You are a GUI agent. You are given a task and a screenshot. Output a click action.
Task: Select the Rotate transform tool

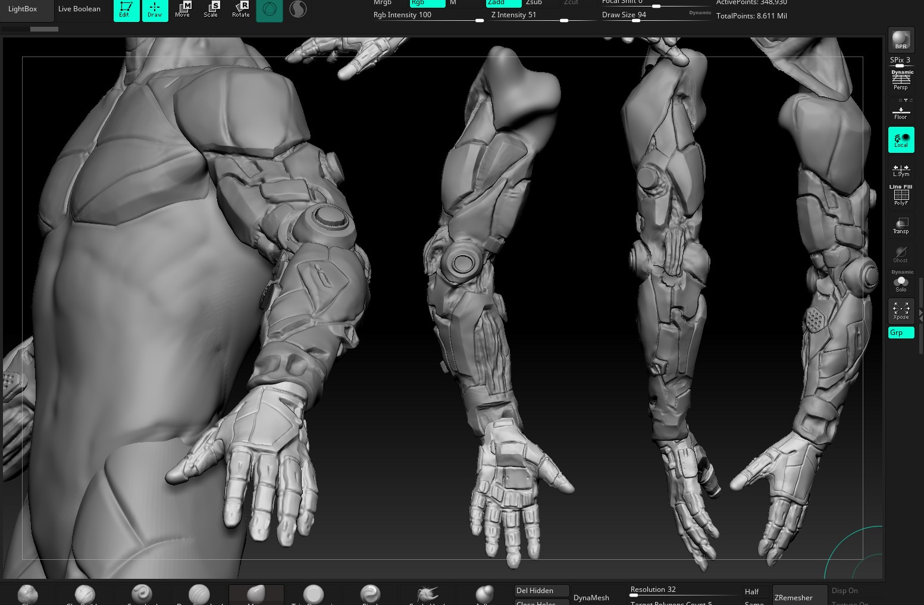[240, 10]
